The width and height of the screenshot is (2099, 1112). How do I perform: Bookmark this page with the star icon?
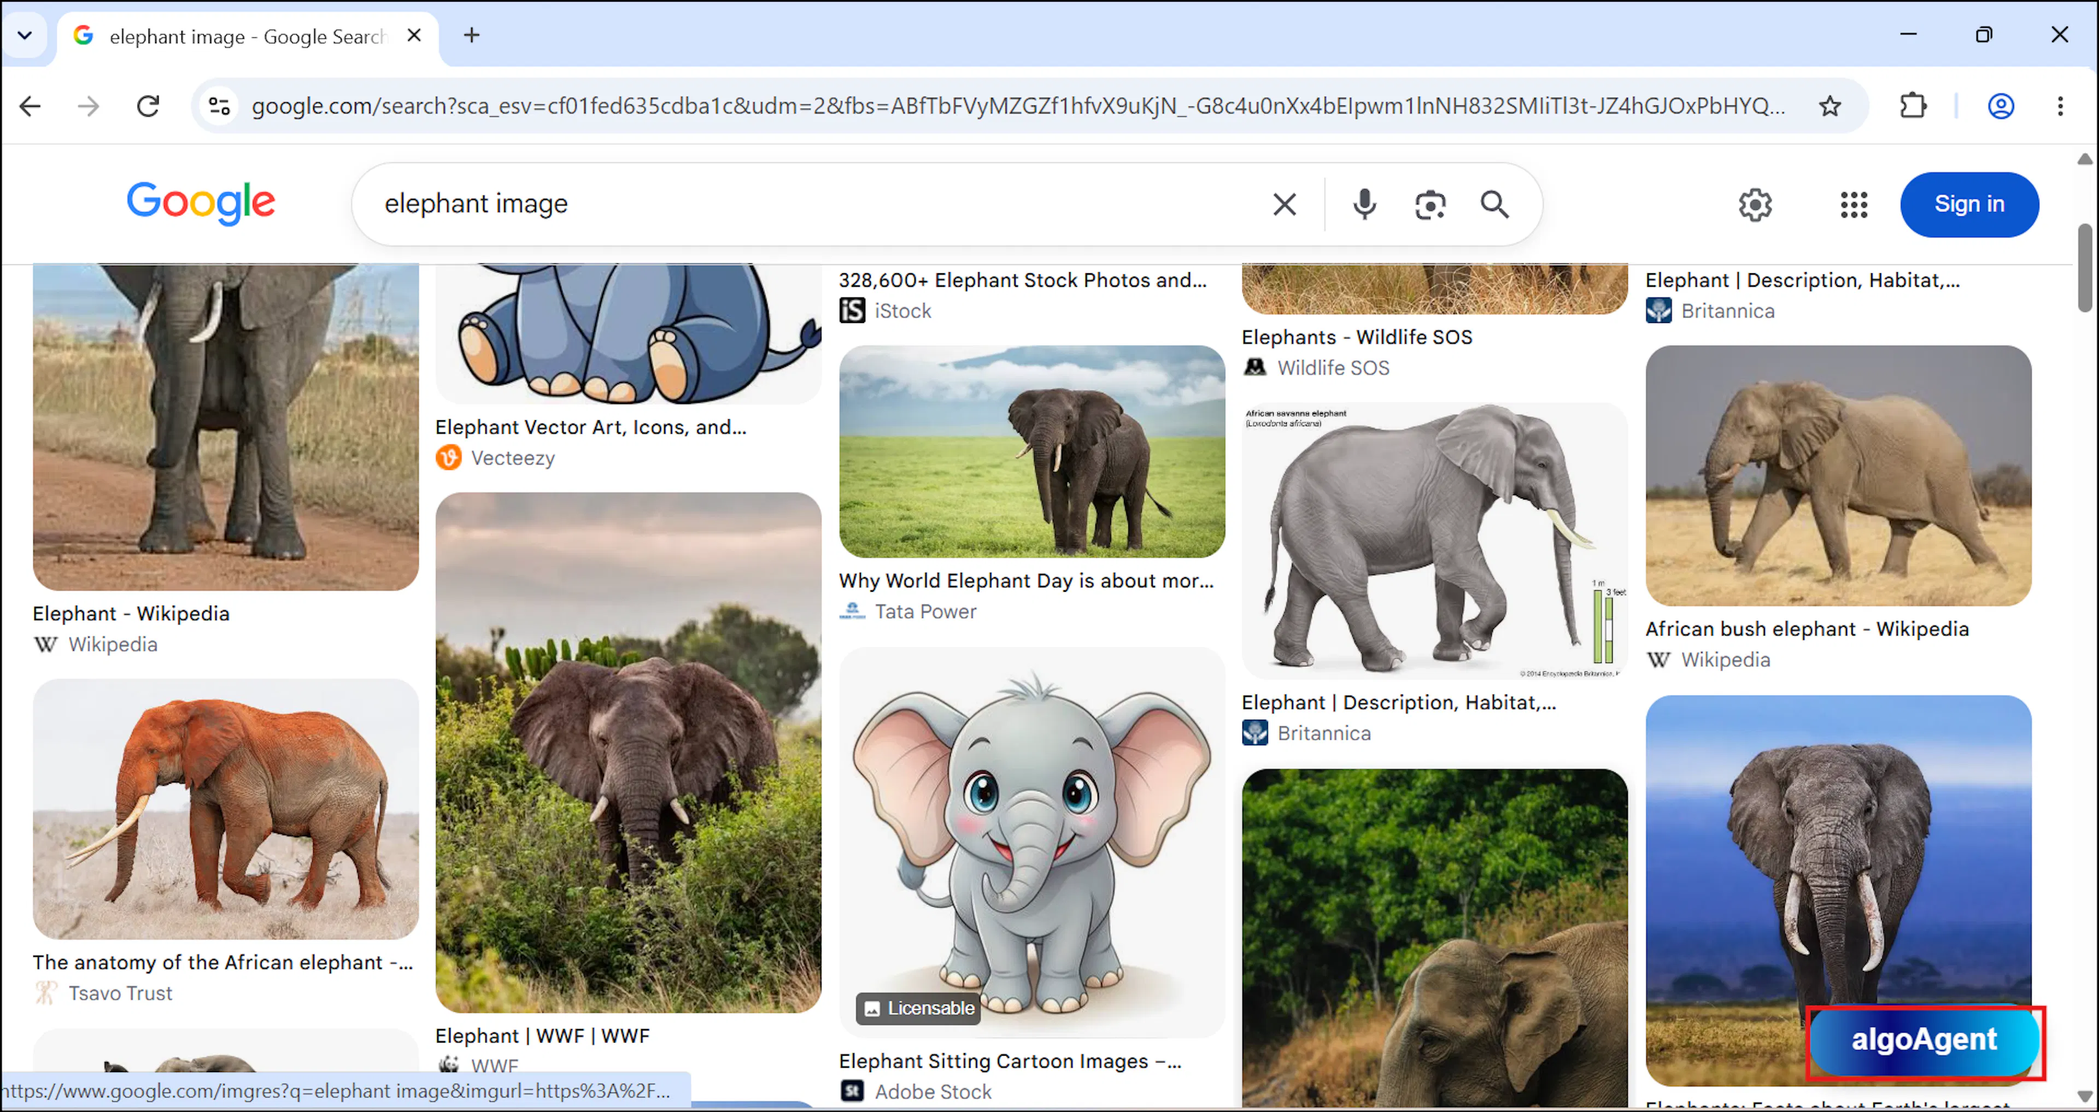point(1830,106)
